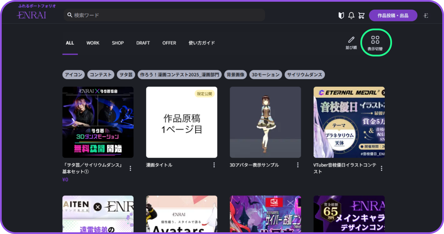The width and height of the screenshot is (444, 234).
Task: Filter by the 背景画像 tag
Action: tap(235, 75)
